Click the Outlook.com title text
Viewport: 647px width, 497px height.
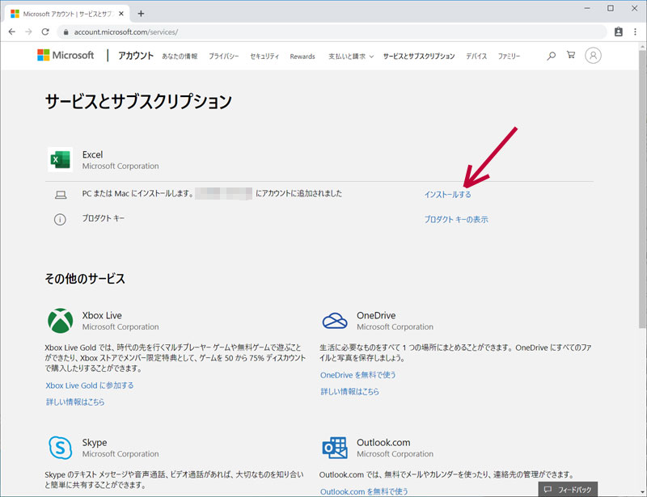[x=383, y=443]
